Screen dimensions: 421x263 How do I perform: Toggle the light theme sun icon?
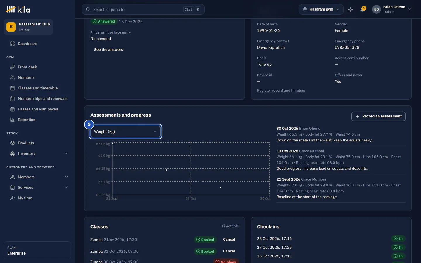[x=351, y=9]
